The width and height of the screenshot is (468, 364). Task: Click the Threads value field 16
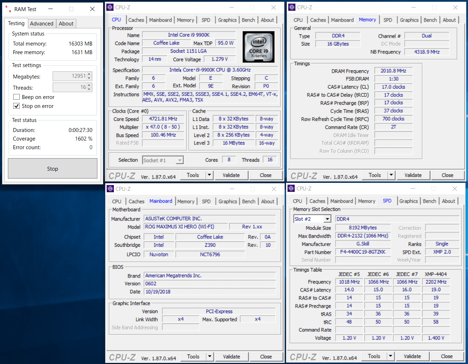pos(70,87)
